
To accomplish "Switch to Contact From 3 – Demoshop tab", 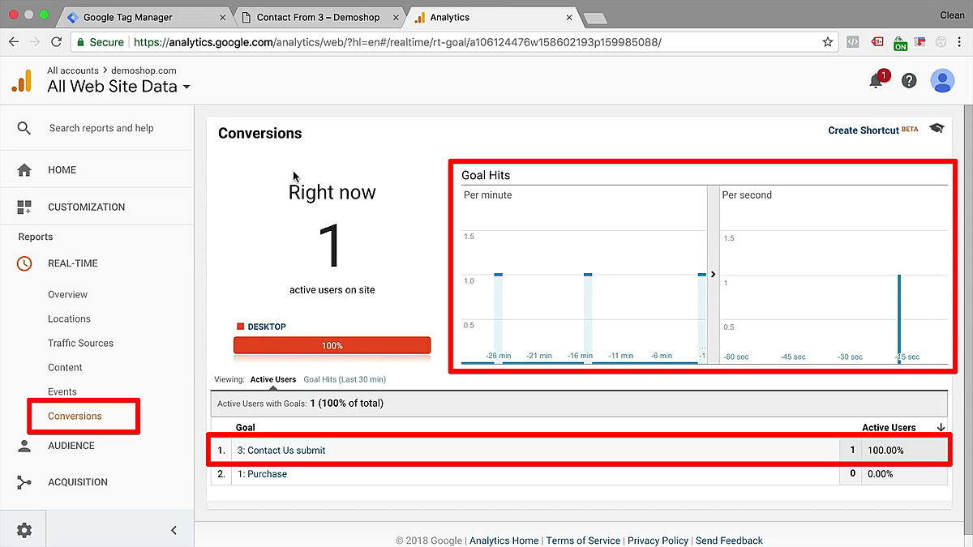I will (x=318, y=17).
